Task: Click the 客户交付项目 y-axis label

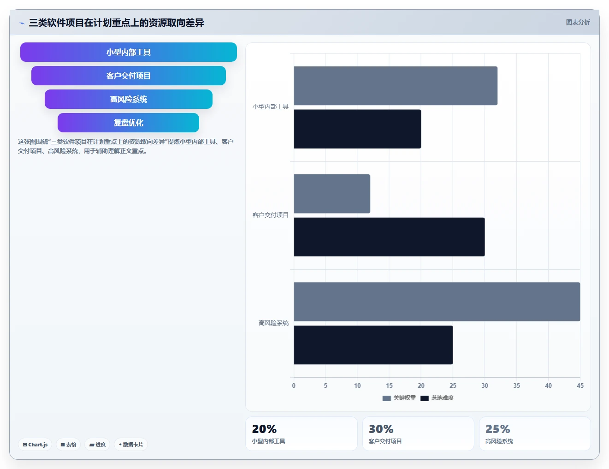Action: [271, 215]
